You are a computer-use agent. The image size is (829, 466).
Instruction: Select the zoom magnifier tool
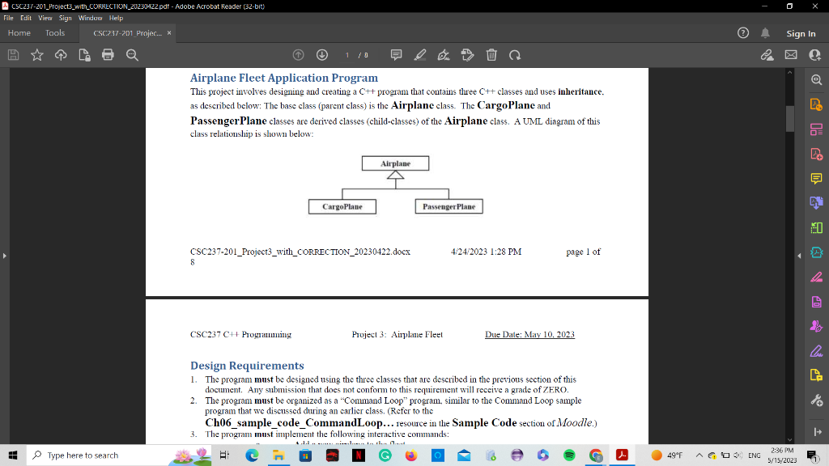[x=132, y=54]
